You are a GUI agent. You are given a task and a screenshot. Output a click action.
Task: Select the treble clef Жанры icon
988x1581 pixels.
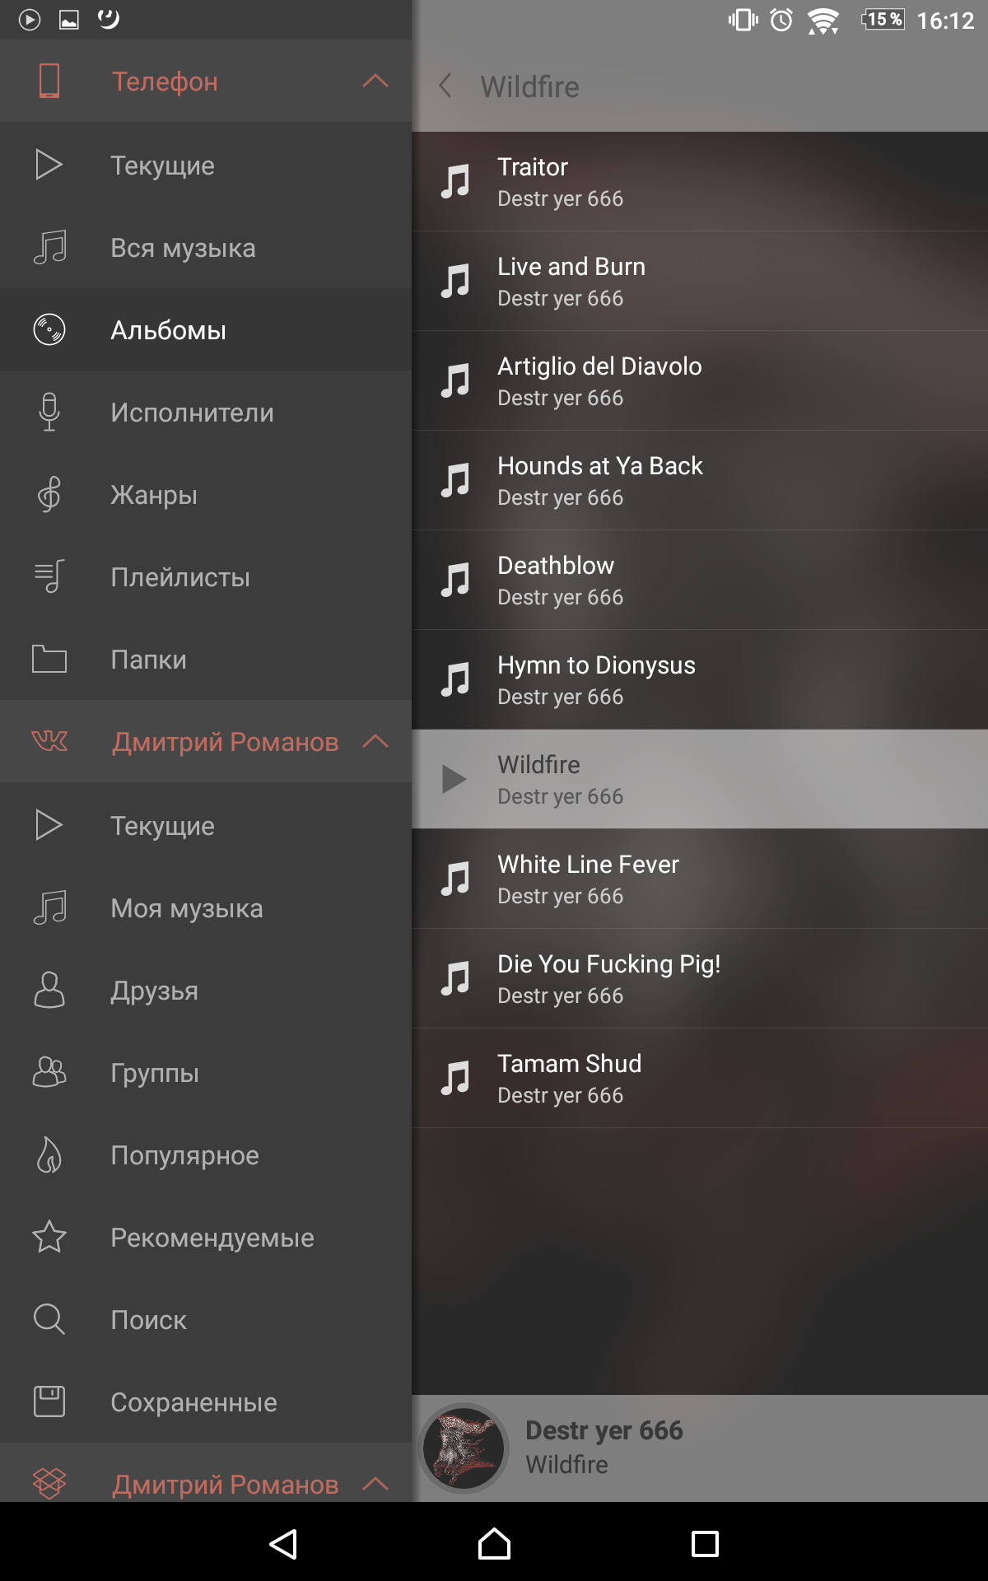pyautogui.click(x=49, y=494)
